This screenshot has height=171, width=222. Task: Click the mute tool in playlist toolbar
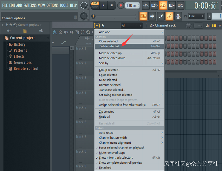(x=66, y=32)
